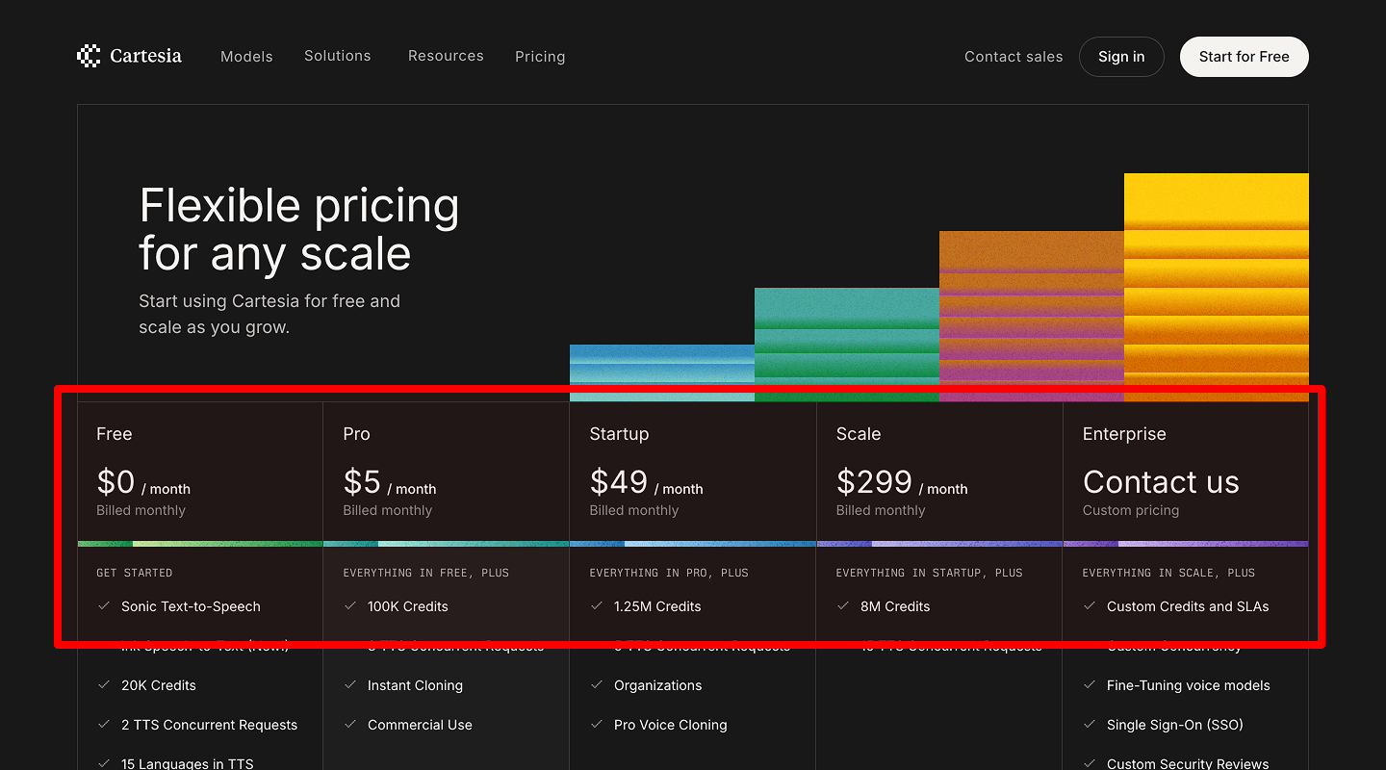The height and width of the screenshot is (770, 1386).
Task: Click the gradient bar under the Free plan
Action: click(199, 542)
